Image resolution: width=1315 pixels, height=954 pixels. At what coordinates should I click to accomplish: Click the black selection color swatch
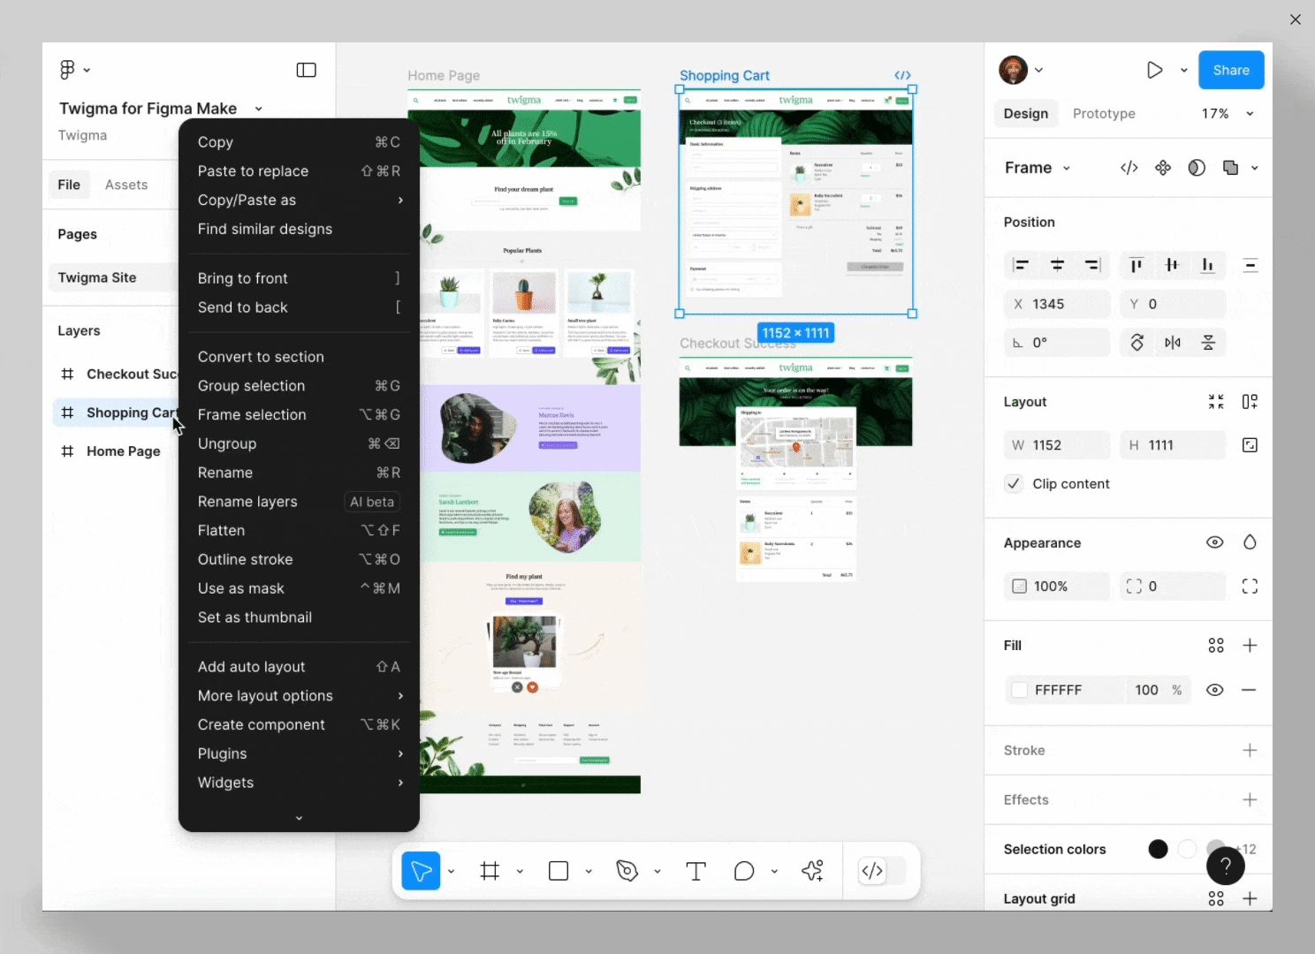[1158, 849]
